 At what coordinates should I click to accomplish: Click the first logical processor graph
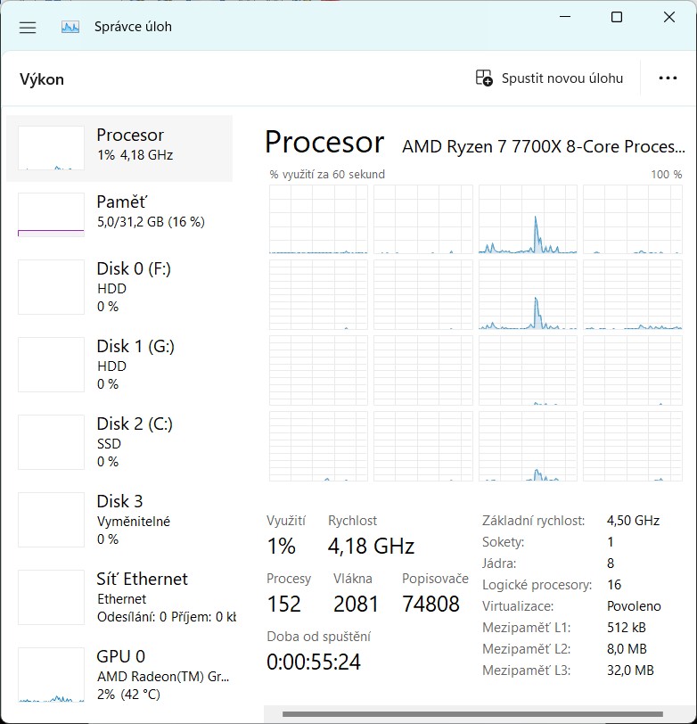pos(318,219)
